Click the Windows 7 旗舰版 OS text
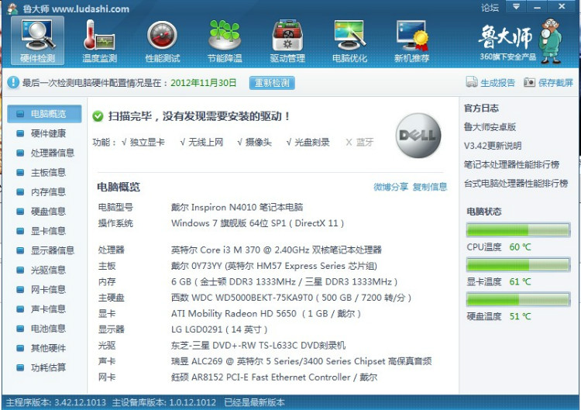Screen dimensions: 581x410 point(257,223)
